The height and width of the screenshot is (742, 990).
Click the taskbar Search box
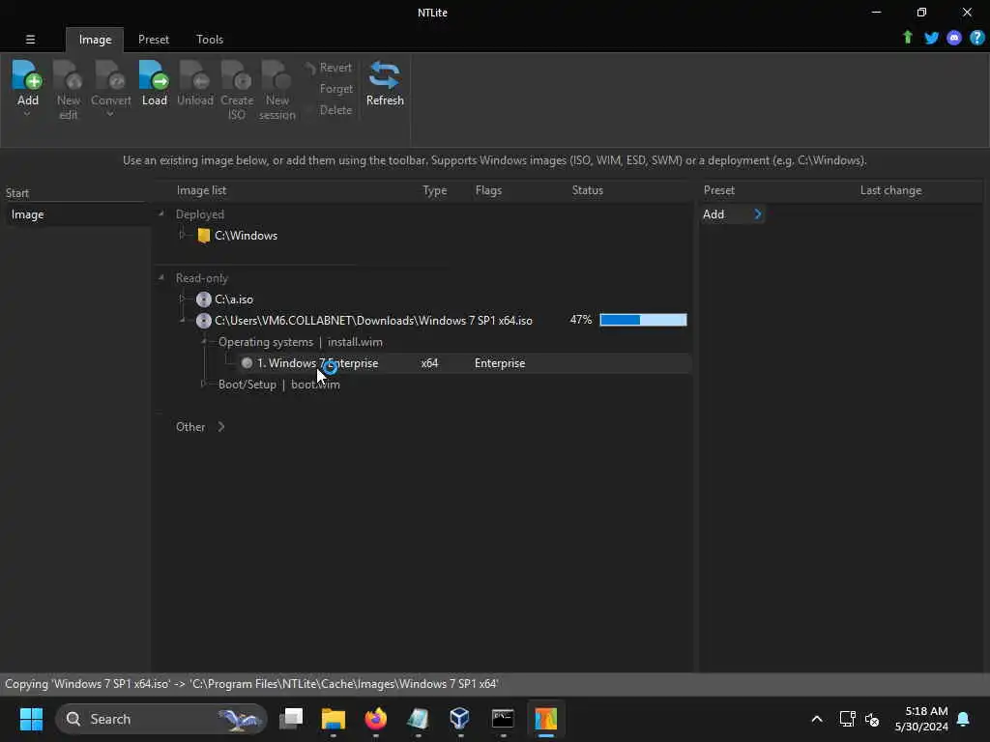161,719
